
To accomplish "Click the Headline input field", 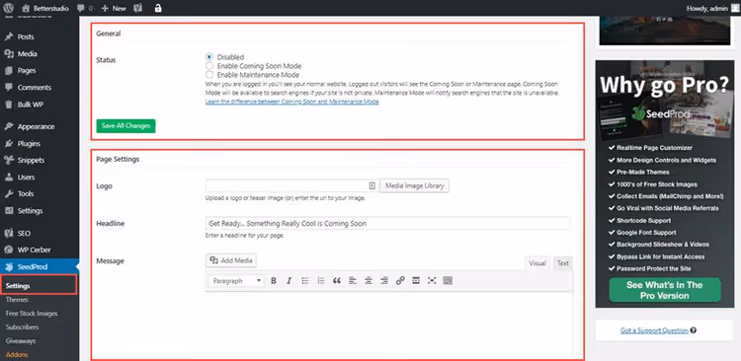I will tap(387, 223).
